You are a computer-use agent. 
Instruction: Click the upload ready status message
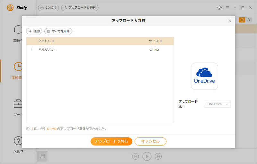coord(69,129)
